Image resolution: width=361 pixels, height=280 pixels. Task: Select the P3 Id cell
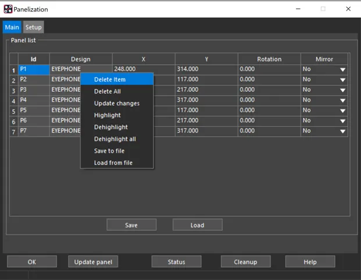click(34, 90)
